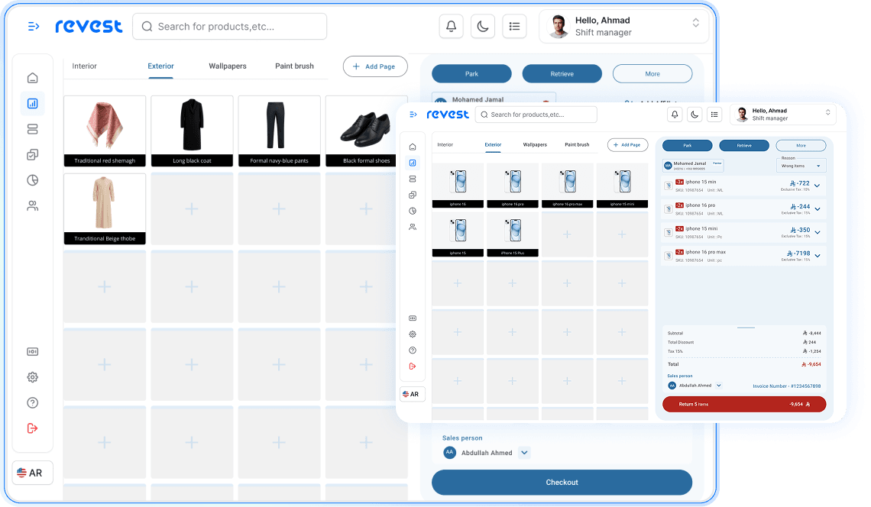Select the Long black coat product tile
The image size is (871, 507).
pyautogui.click(x=192, y=131)
